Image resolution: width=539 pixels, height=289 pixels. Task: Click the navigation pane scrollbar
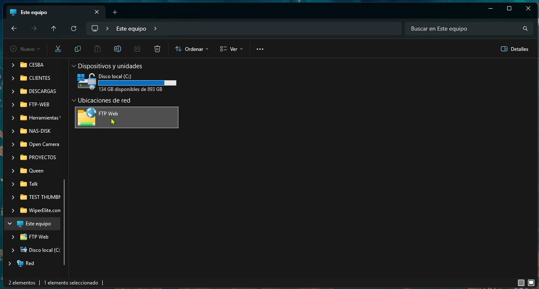64,222
